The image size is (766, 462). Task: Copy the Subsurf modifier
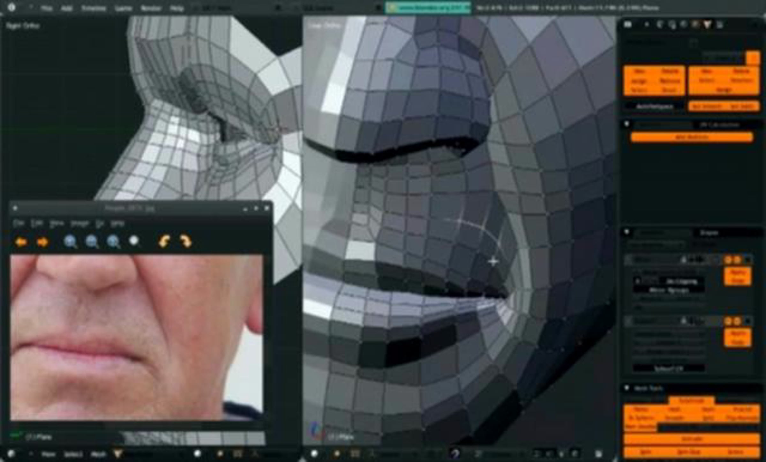pos(737,342)
